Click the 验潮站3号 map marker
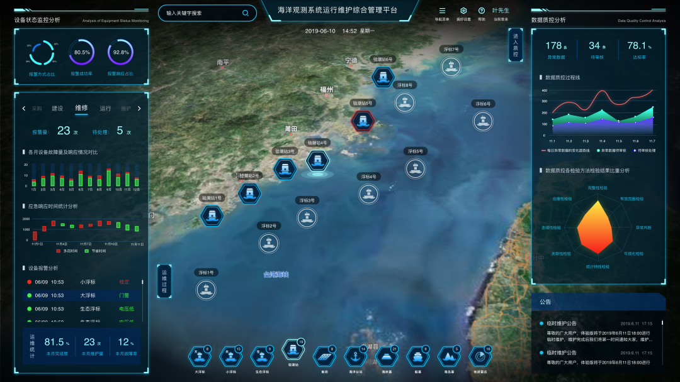The width and height of the screenshot is (680, 382). (x=285, y=169)
